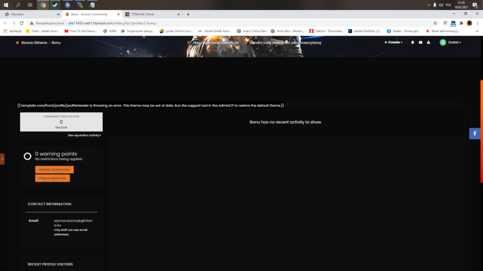Reload the page in browser
483x271 pixels.
point(22,23)
